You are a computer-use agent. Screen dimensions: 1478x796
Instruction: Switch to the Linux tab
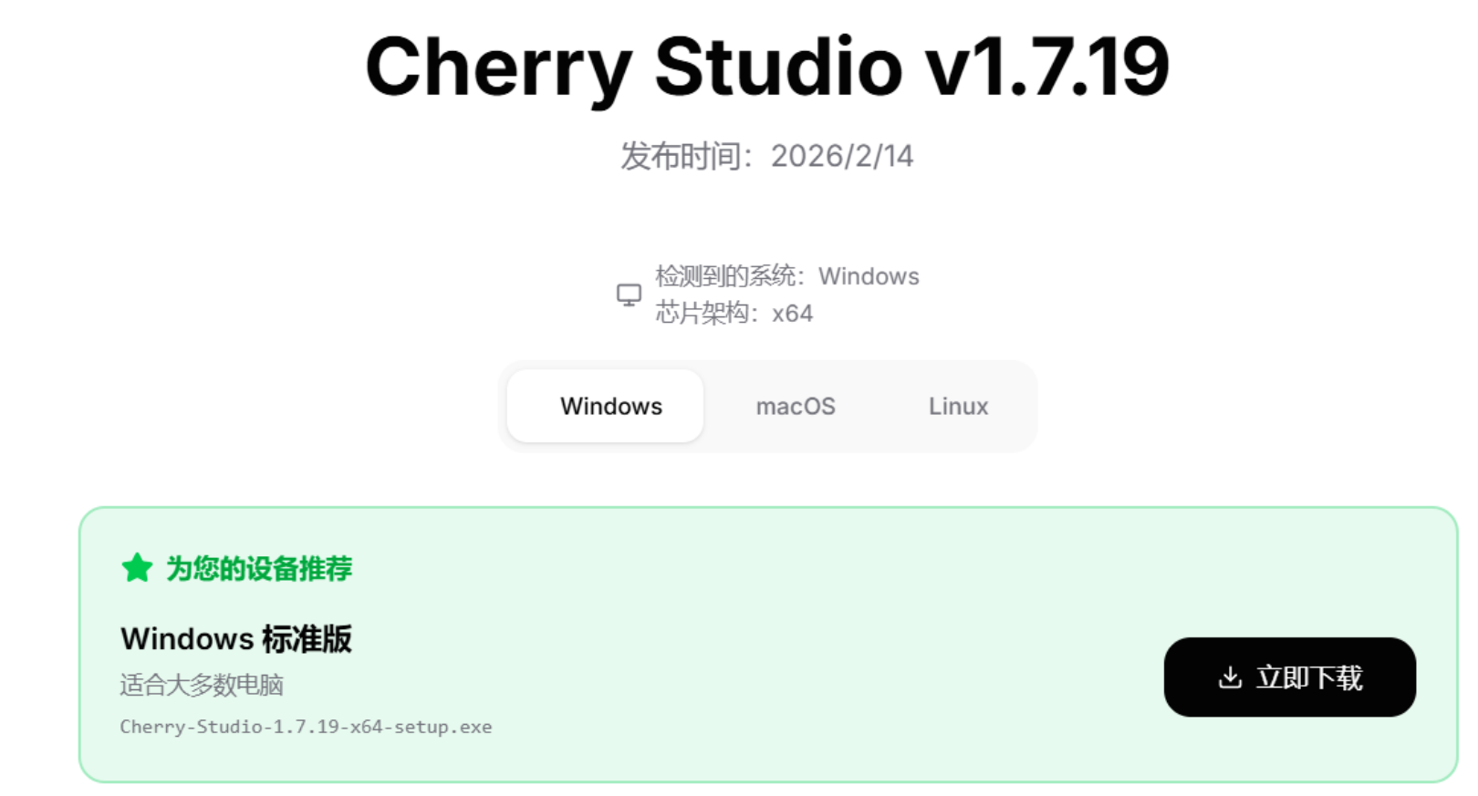point(958,406)
